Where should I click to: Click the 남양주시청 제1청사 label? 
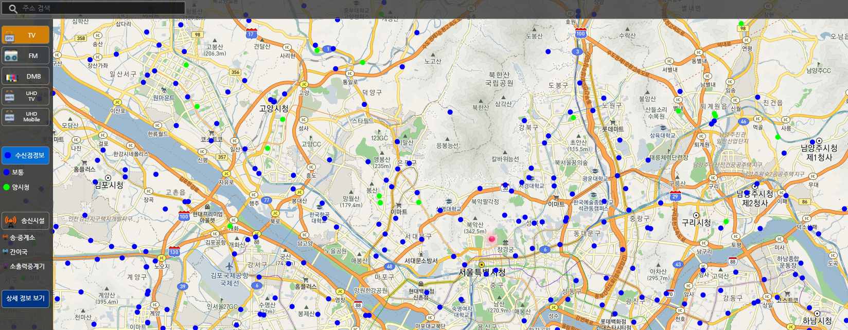(819, 153)
